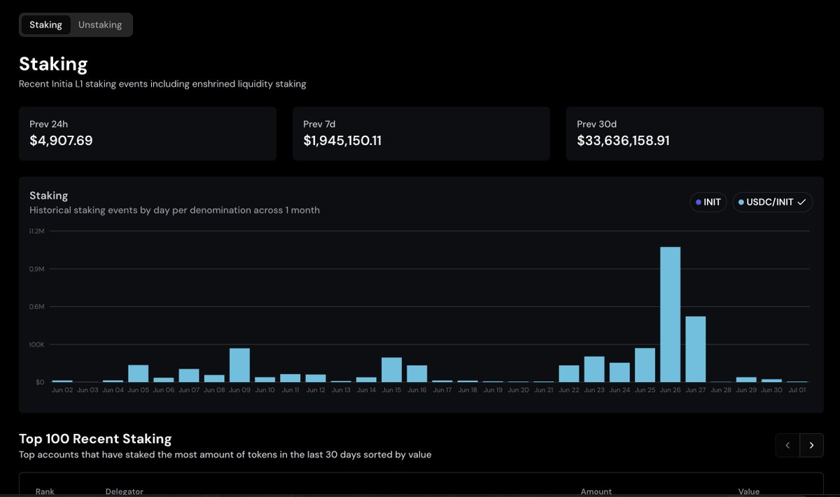
Task: Click the Value column header
Action: coord(748,491)
